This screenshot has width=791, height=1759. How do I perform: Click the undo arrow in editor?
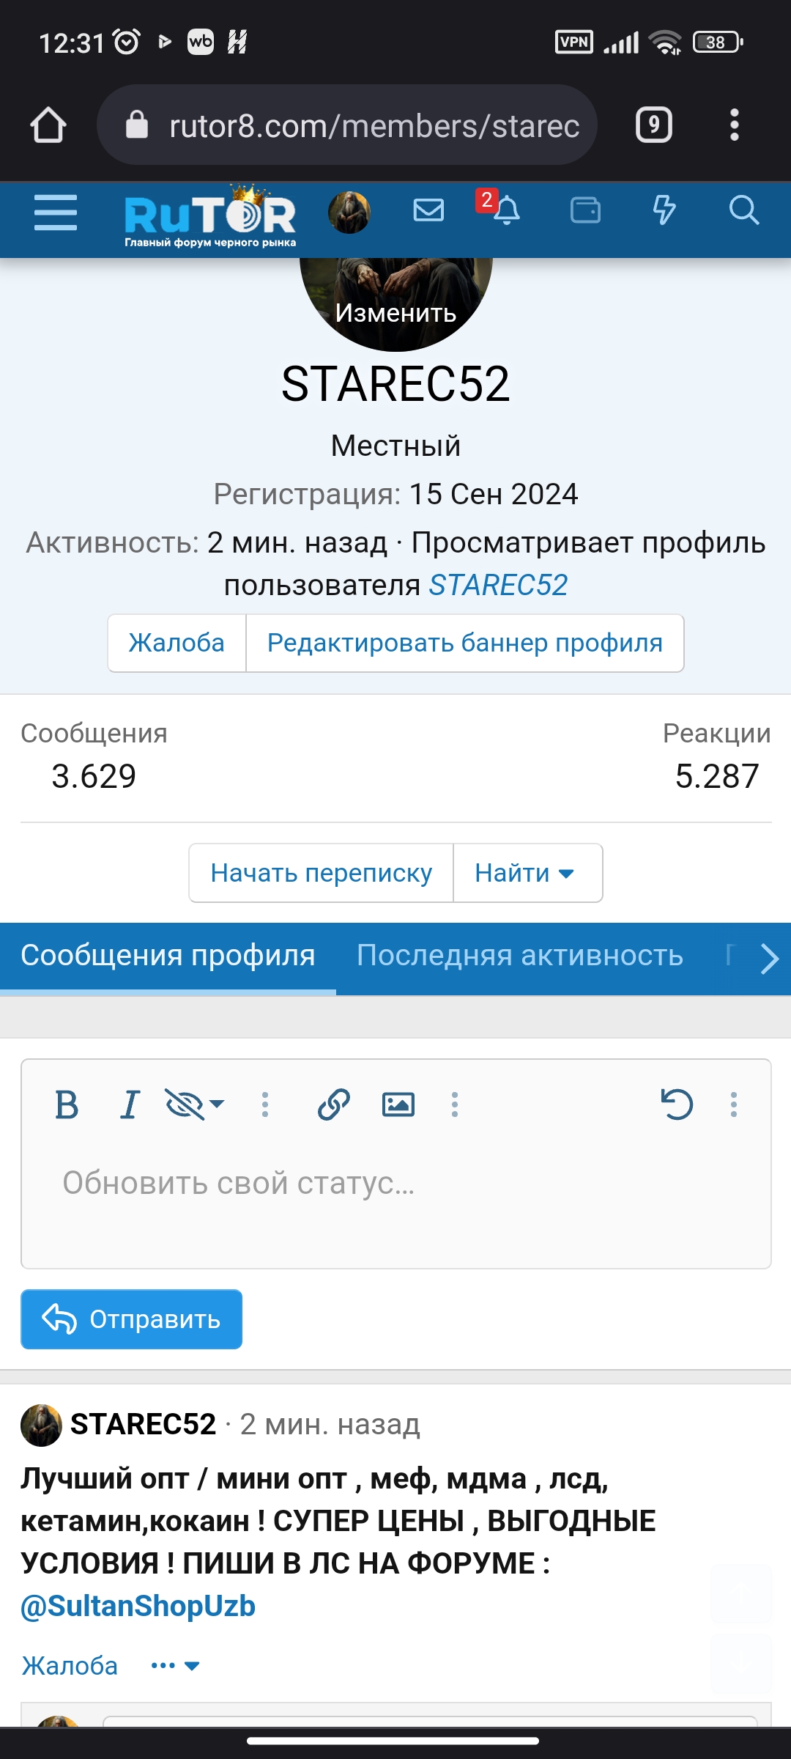coord(677,1105)
